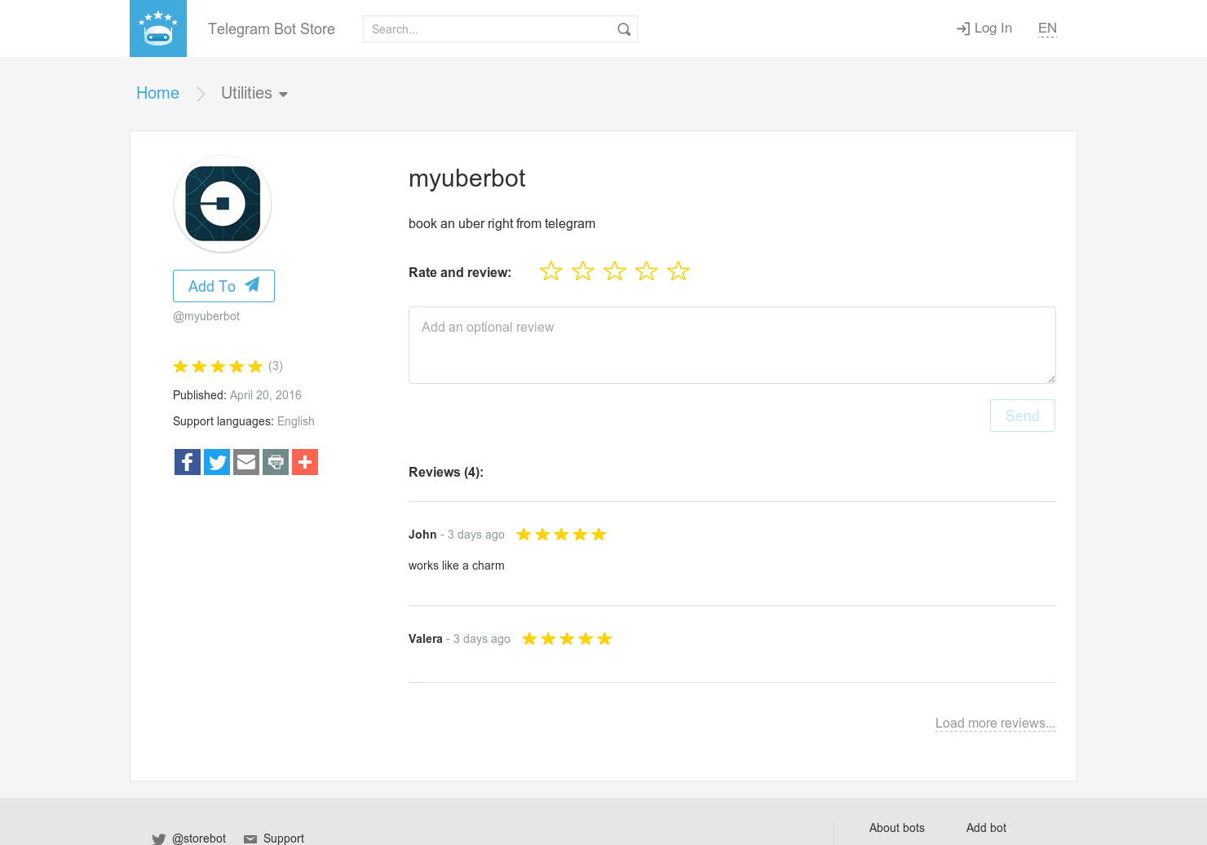1207x845 pixels.
Task: Click the Telegram Bot Store title
Action: point(272,29)
